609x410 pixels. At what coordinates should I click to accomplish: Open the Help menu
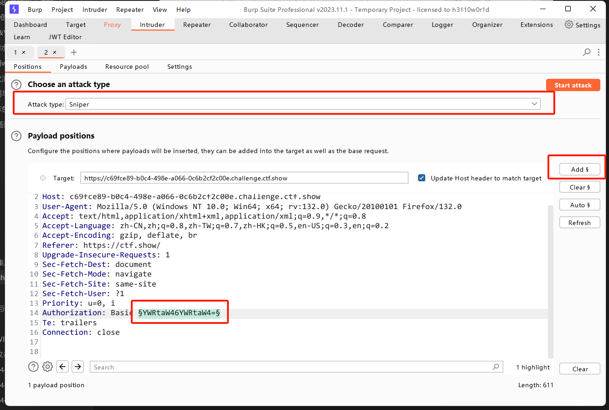(183, 10)
